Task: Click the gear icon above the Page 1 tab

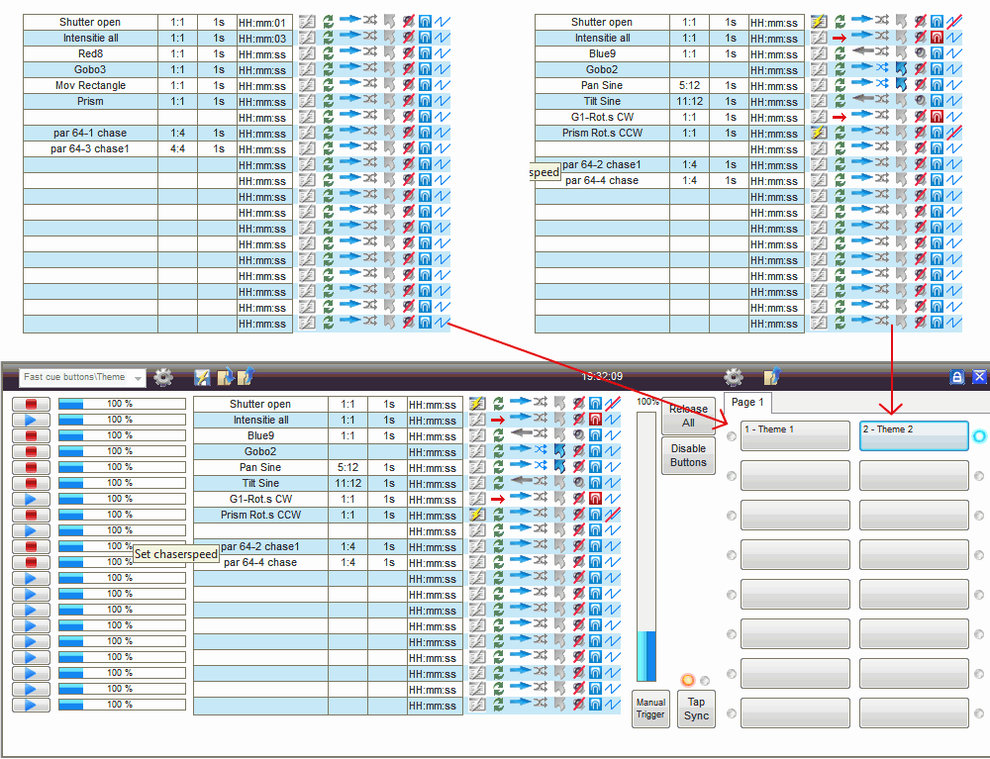Action: (x=733, y=377)
